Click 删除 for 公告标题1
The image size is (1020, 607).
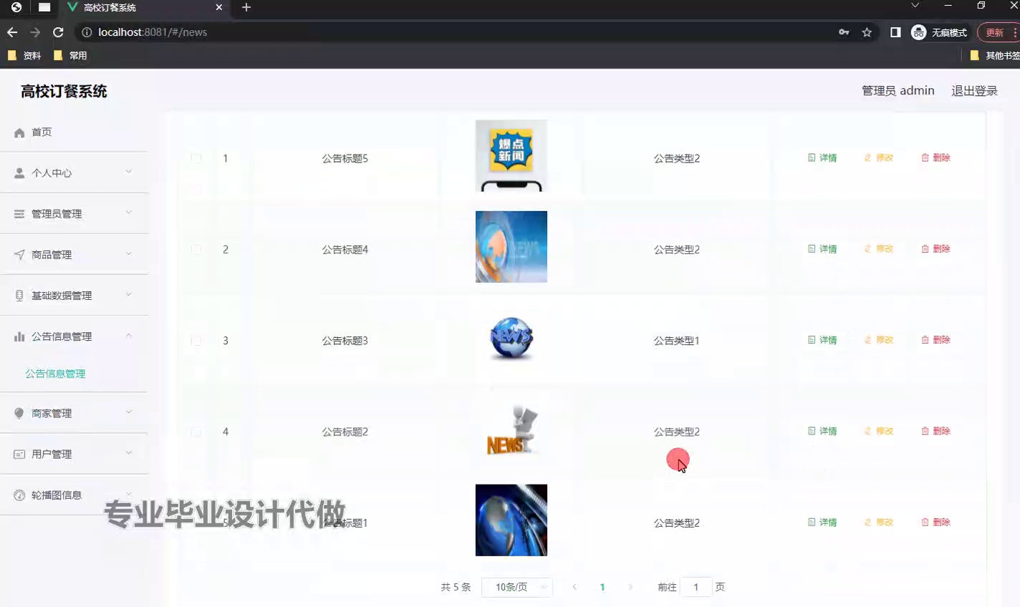click(935, 523)
